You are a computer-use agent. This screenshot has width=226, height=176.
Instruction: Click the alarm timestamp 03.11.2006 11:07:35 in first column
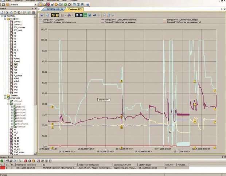[x=26, y=168]
